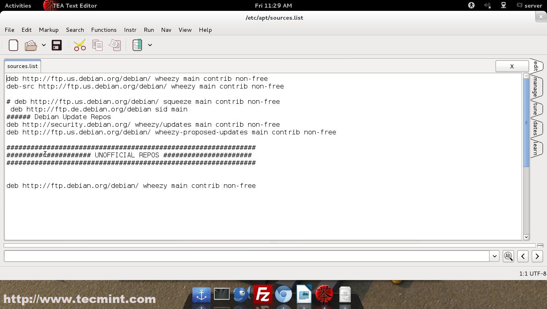
Task: Open the Chromium browser dock icon
Action: (x=283, y=295)
